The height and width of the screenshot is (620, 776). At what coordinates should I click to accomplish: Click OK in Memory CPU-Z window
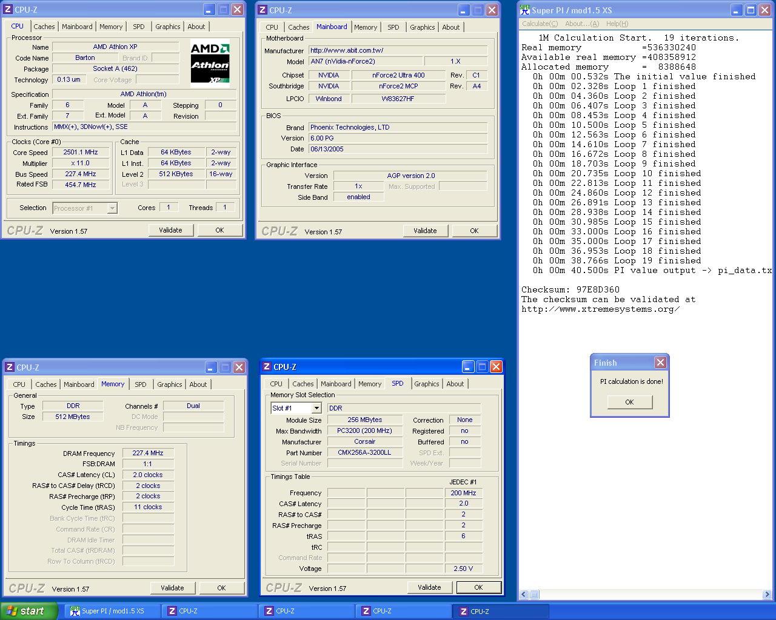pos(221,588)
